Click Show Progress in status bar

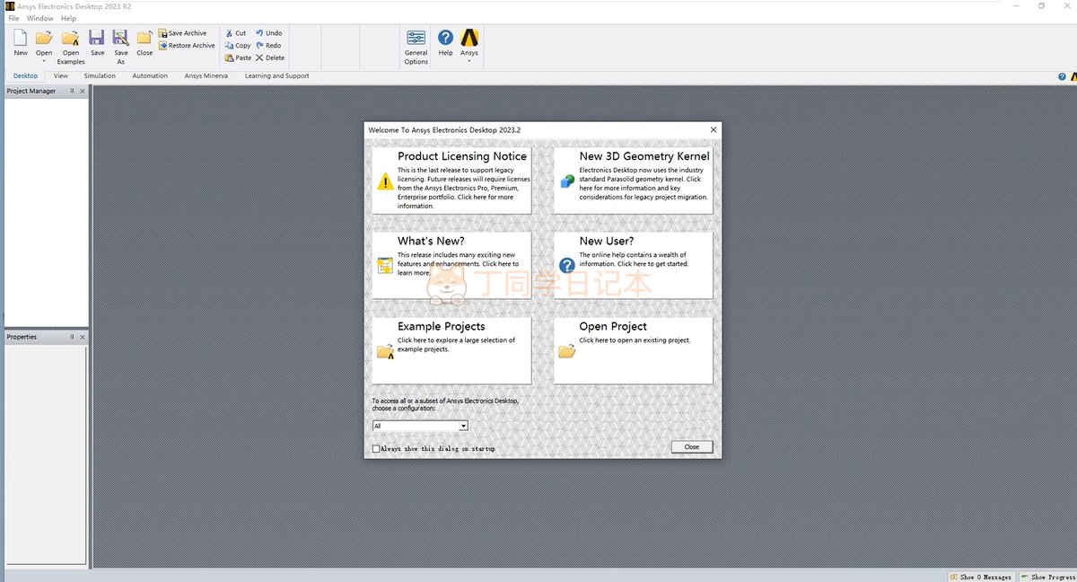[x=1048, y=577]
